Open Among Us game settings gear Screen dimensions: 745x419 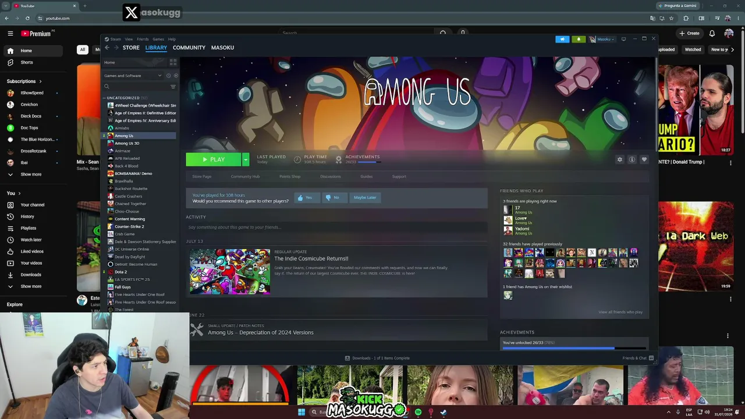620,159
